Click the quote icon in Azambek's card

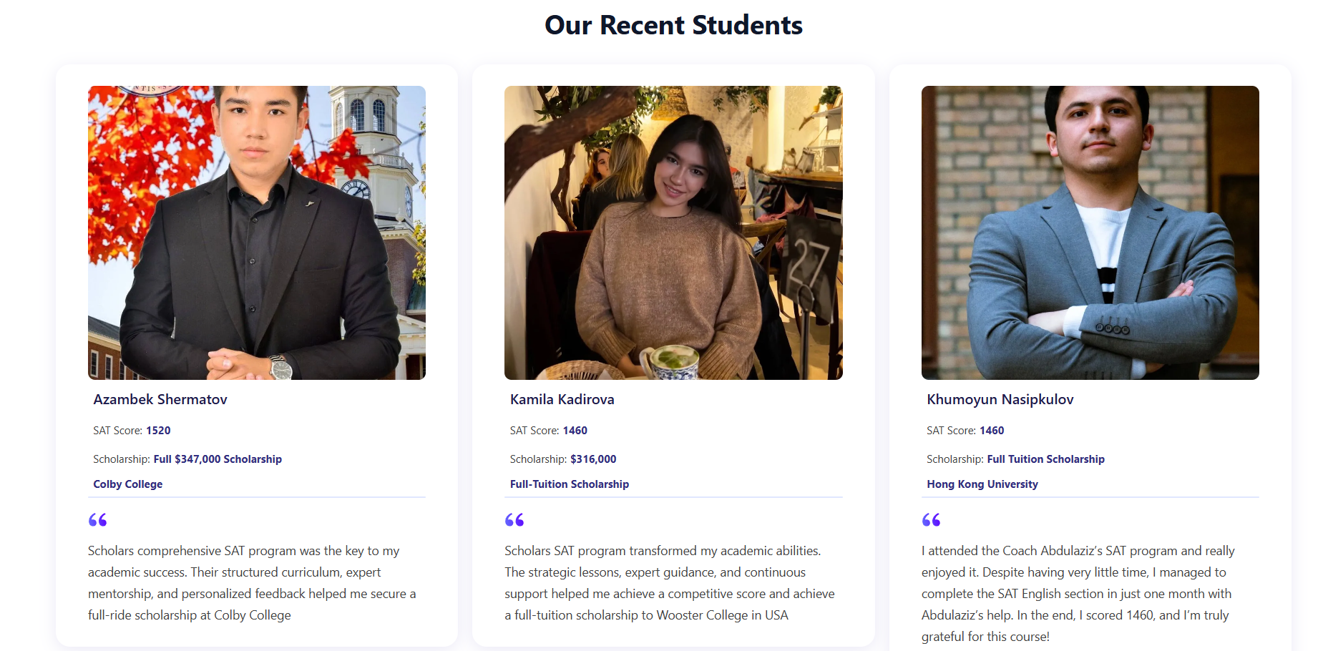97,520
